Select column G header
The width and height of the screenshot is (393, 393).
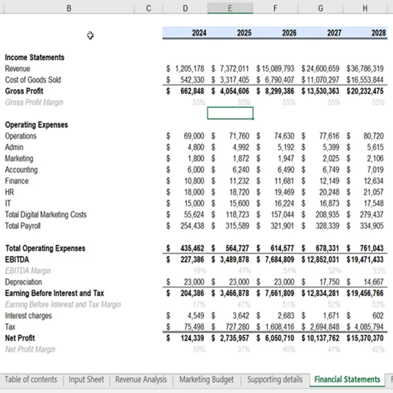pos(320,8)
